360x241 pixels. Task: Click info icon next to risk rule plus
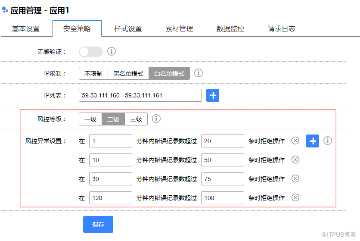328,141
